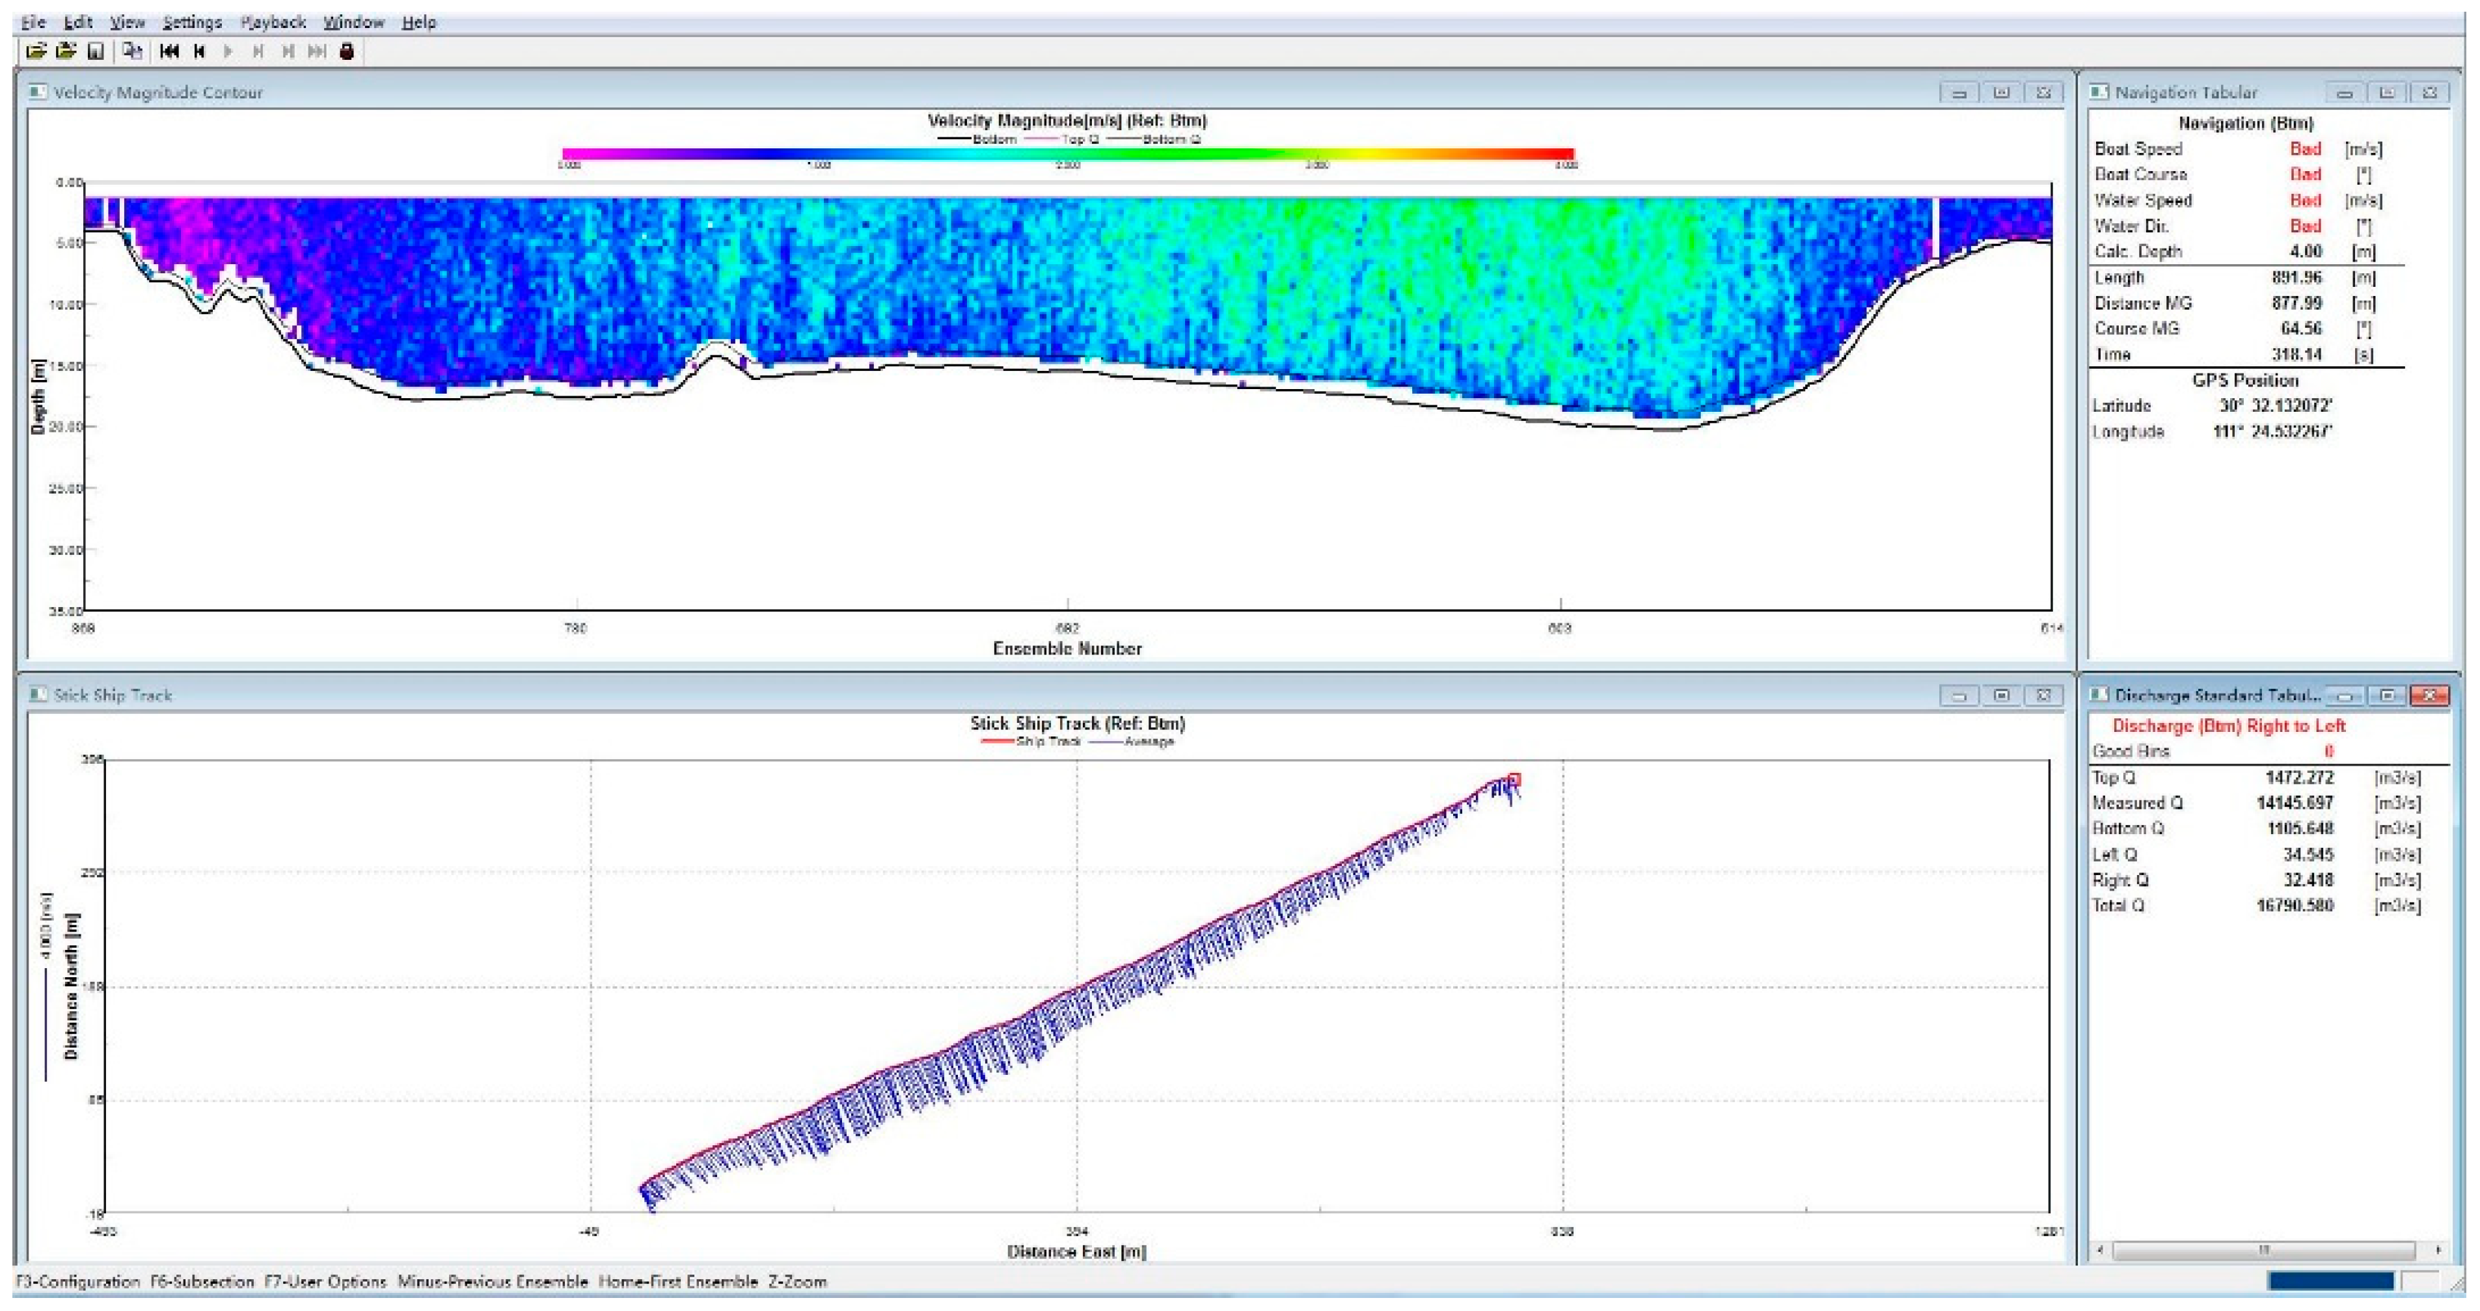Click the copy pages toolbar icon
The width and height of the screenshot is (2480, 1311).
pos(132,51)
